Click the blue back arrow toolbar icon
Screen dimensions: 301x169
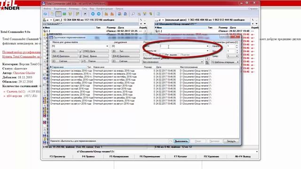[93, 14]
